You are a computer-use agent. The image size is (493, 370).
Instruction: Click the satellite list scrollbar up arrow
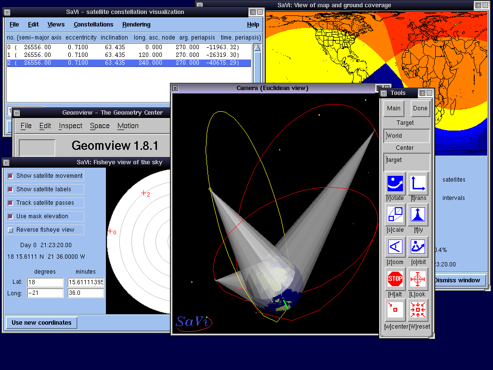click(x=257, y=48)
